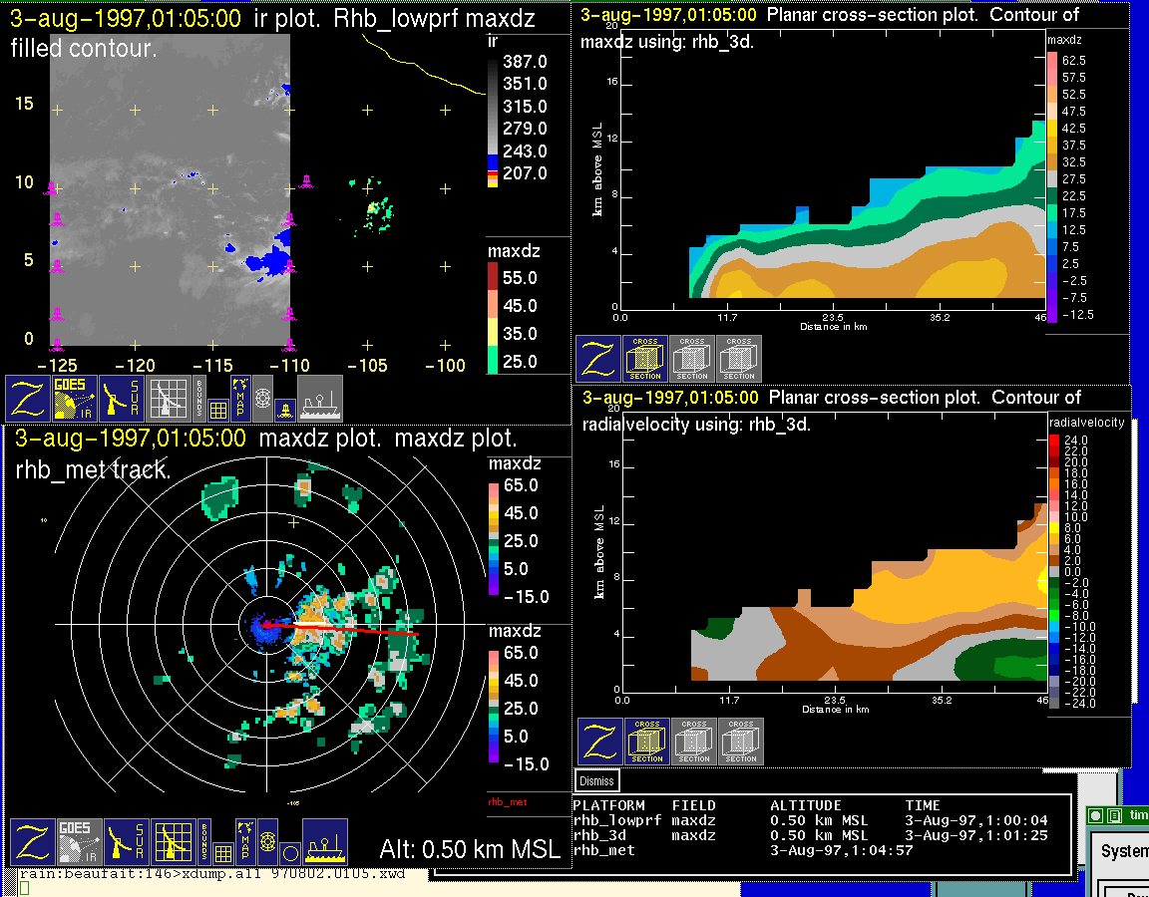Click the radar grid icon in the bottom maxdz plot toolbar

[x=173, y=843]
